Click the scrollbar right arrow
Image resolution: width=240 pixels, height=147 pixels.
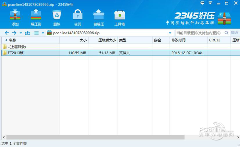coord(238,137)
